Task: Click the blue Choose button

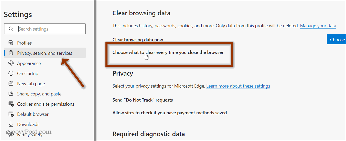Action: (336, 39)
